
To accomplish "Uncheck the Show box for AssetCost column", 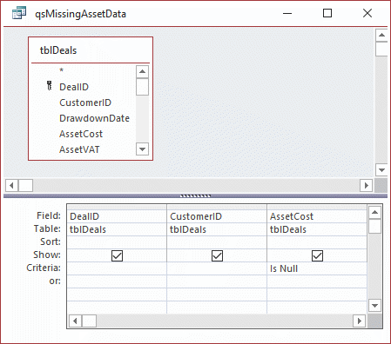I will pos(317,255).
